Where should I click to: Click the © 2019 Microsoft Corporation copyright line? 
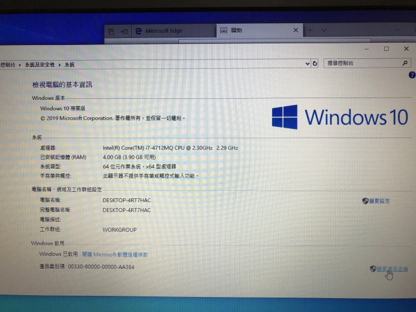point(113,118)
